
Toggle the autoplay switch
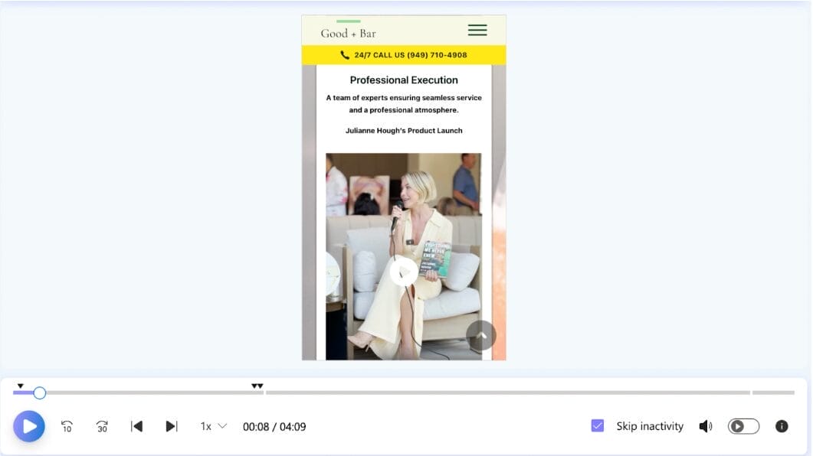click(x=743, y=426)
